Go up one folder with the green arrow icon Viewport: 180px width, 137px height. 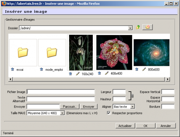[138, 27]
